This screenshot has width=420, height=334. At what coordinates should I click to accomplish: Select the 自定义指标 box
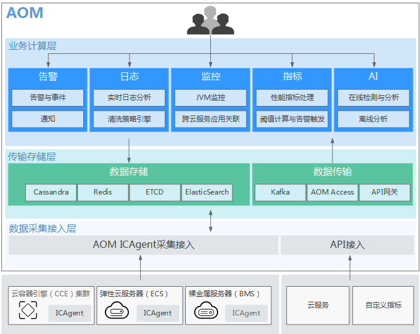click(x=383, y=305)
